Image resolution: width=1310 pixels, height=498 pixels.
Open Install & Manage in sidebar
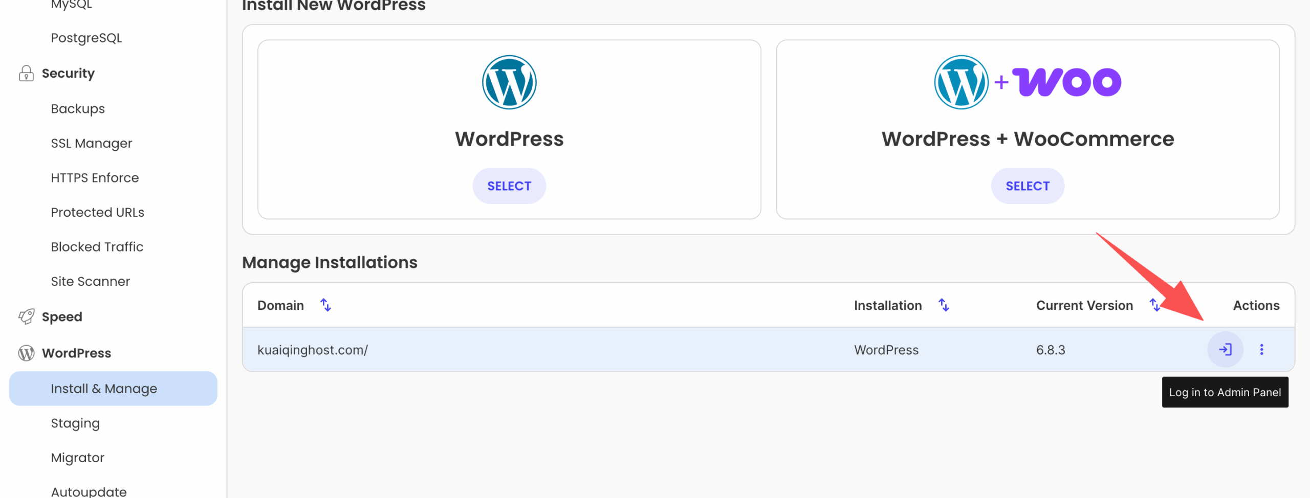coord(104,389)
